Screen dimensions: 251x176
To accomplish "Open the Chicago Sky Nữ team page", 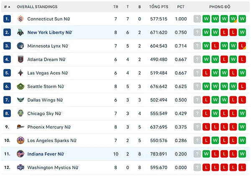I will [44, 114].
